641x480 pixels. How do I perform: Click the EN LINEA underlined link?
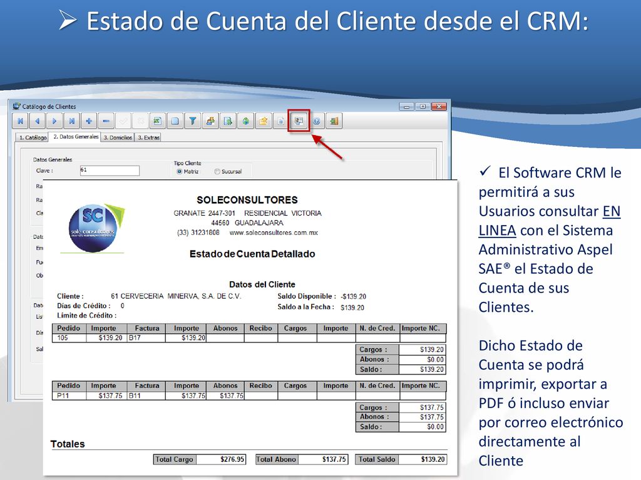550,221
